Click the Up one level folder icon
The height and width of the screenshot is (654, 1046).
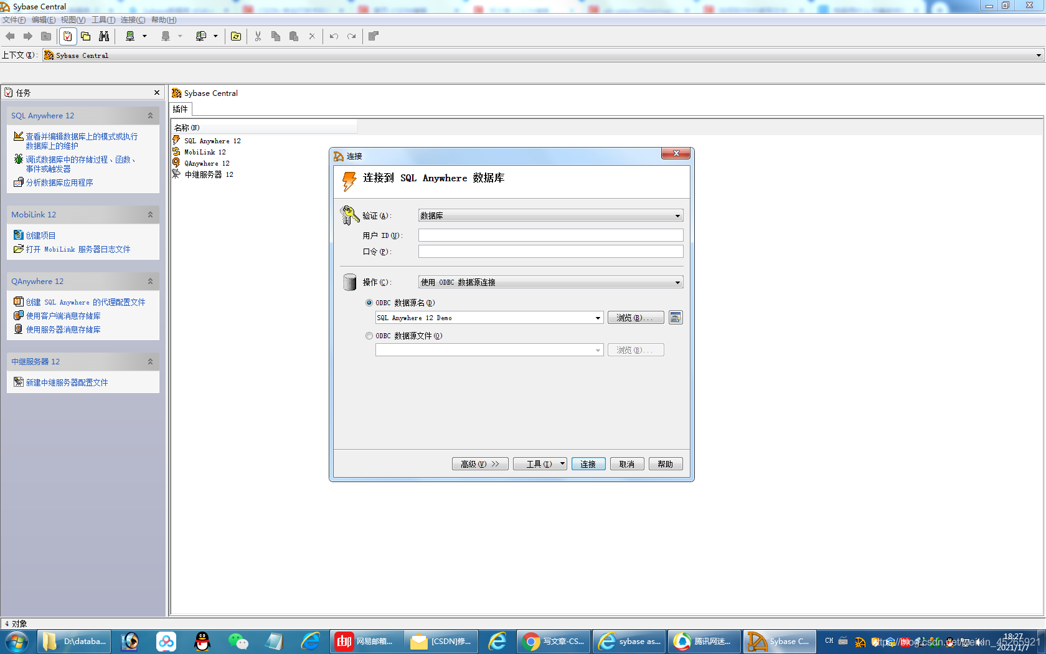(46, 36)
